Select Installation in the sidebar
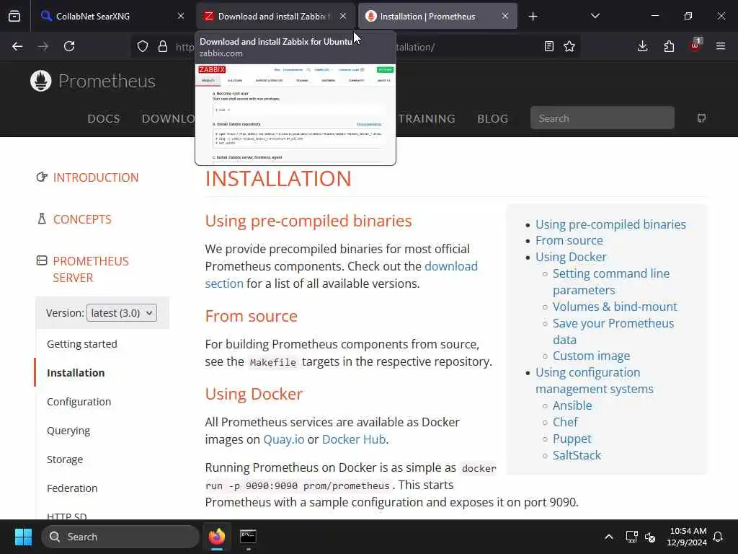 (x=76, y=373)
